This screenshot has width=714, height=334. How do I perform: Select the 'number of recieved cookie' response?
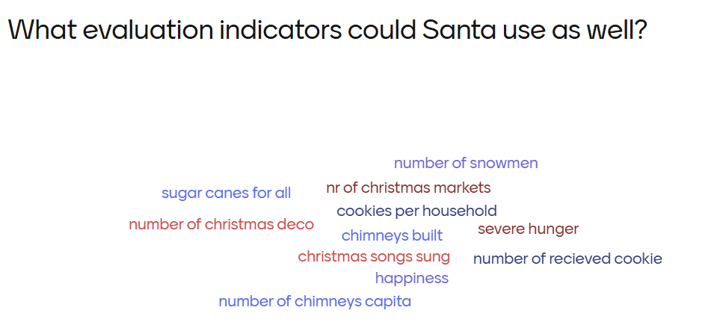pos(567,259)
